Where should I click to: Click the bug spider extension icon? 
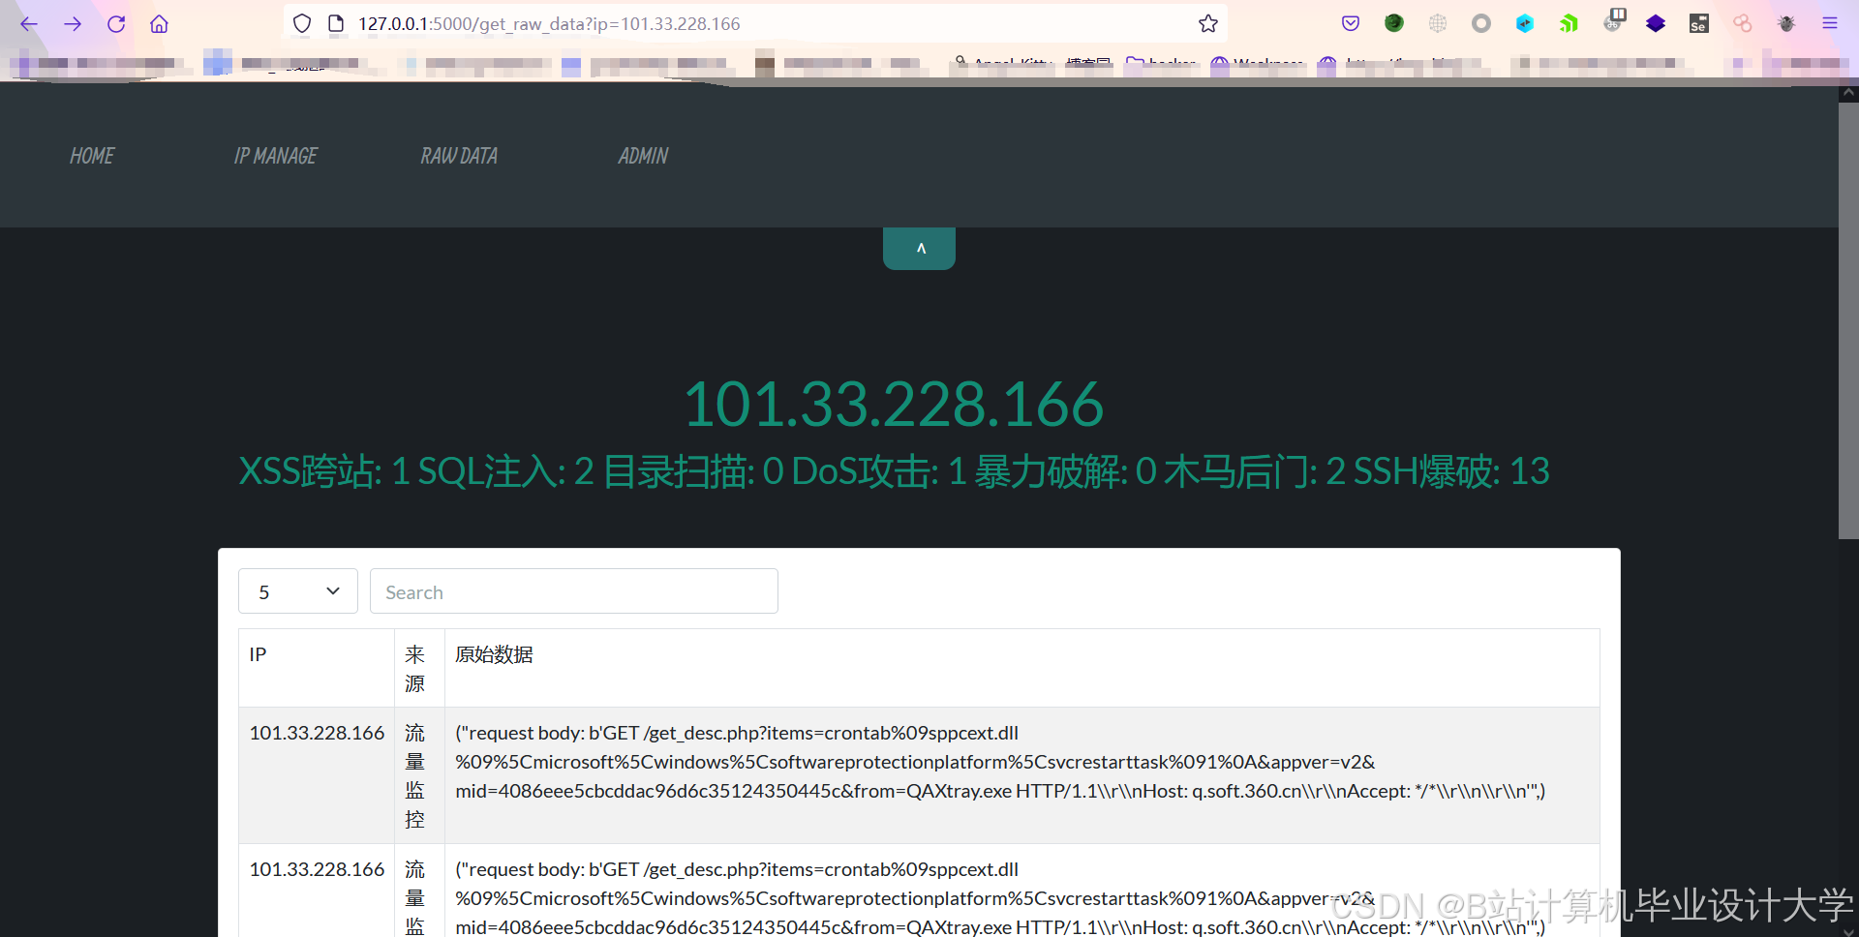(x=1786, y=23)
